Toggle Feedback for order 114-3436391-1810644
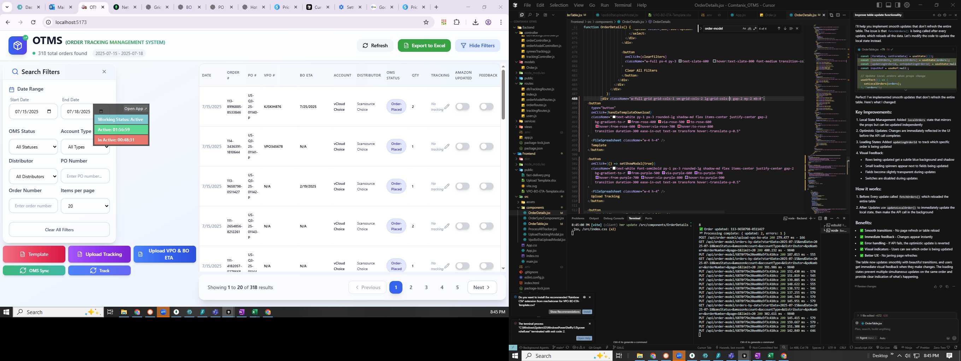Viewport: 961px width, 361px height. [x=487, y=146]
